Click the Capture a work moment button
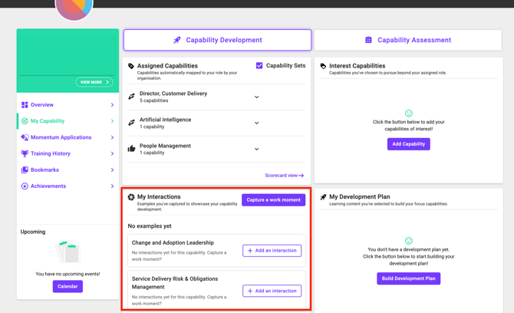 273,200
